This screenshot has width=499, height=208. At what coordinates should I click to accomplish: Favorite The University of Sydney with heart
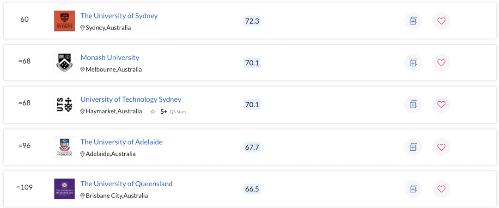coord(441,21)
